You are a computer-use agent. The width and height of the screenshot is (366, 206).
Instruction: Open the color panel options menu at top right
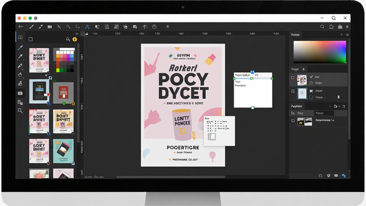pyautogui.click(x=347, y=35)
